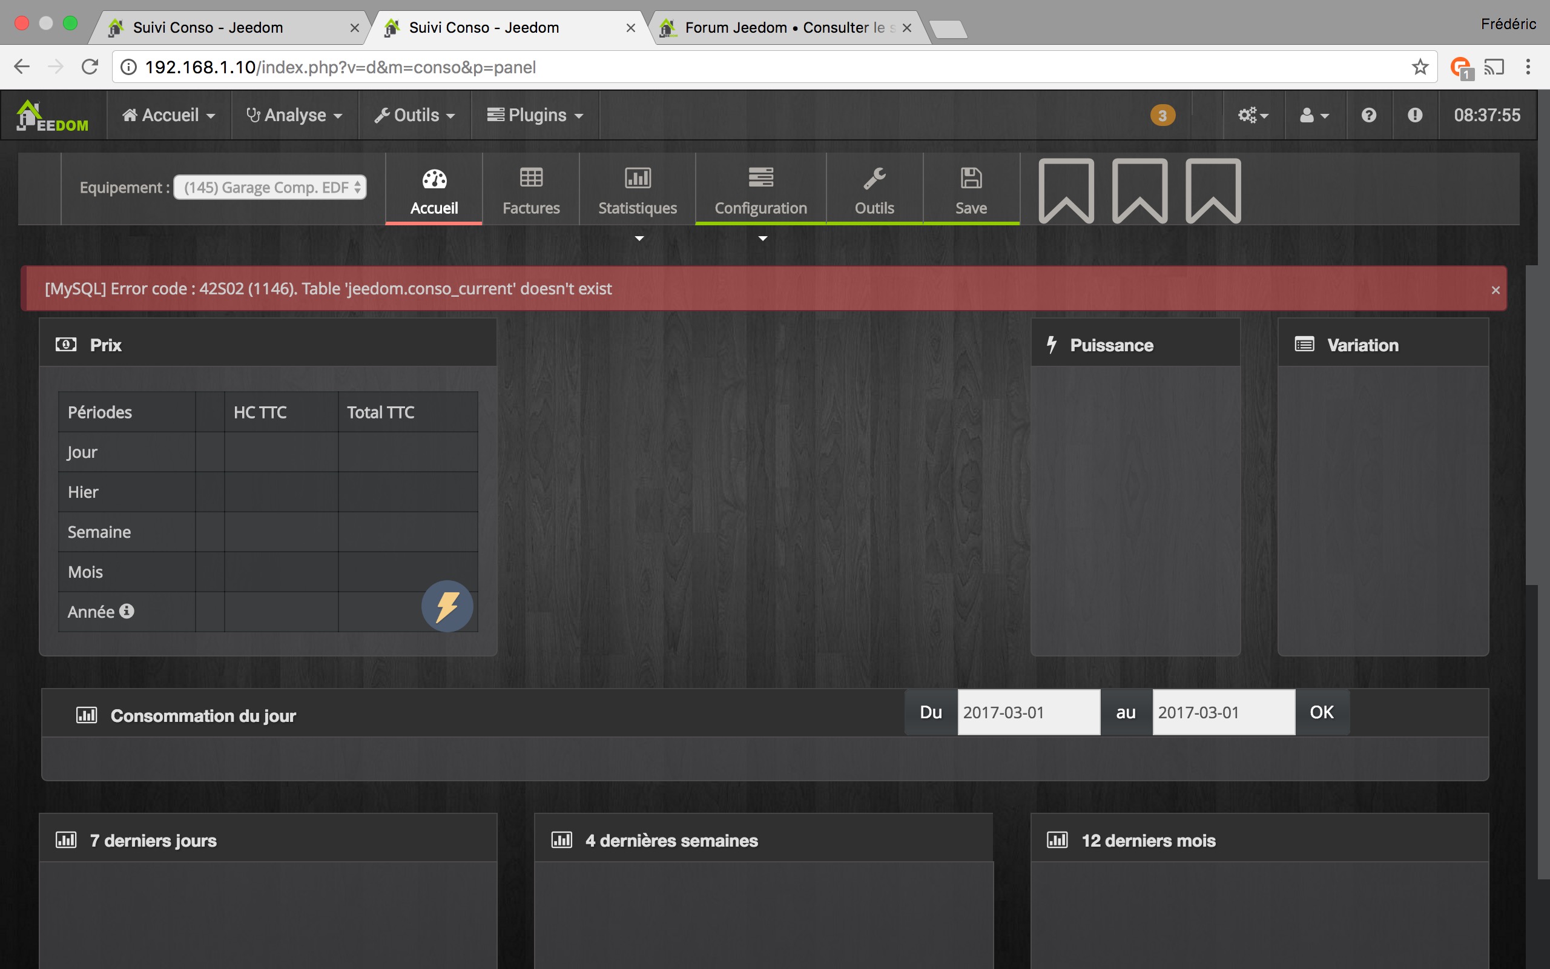Screen dimensions: 1550x969
Task: Open the Analyse menu
Action: click(x=295, y=115)
